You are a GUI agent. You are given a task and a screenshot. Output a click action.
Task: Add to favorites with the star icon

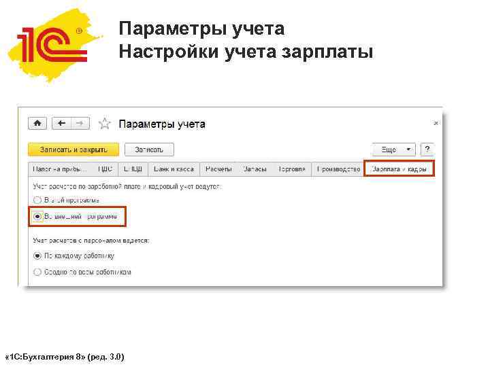point(104,124)
